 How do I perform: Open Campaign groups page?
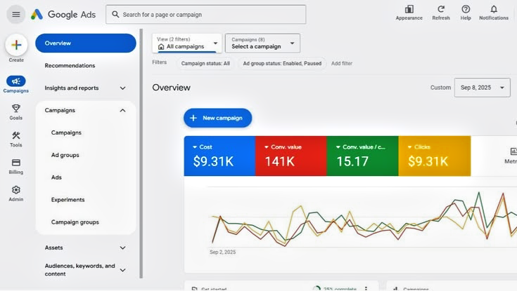click(75, 222)
